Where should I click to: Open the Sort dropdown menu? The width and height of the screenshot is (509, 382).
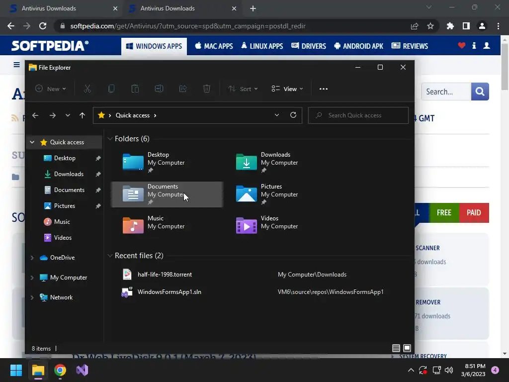tap(243, 89)
